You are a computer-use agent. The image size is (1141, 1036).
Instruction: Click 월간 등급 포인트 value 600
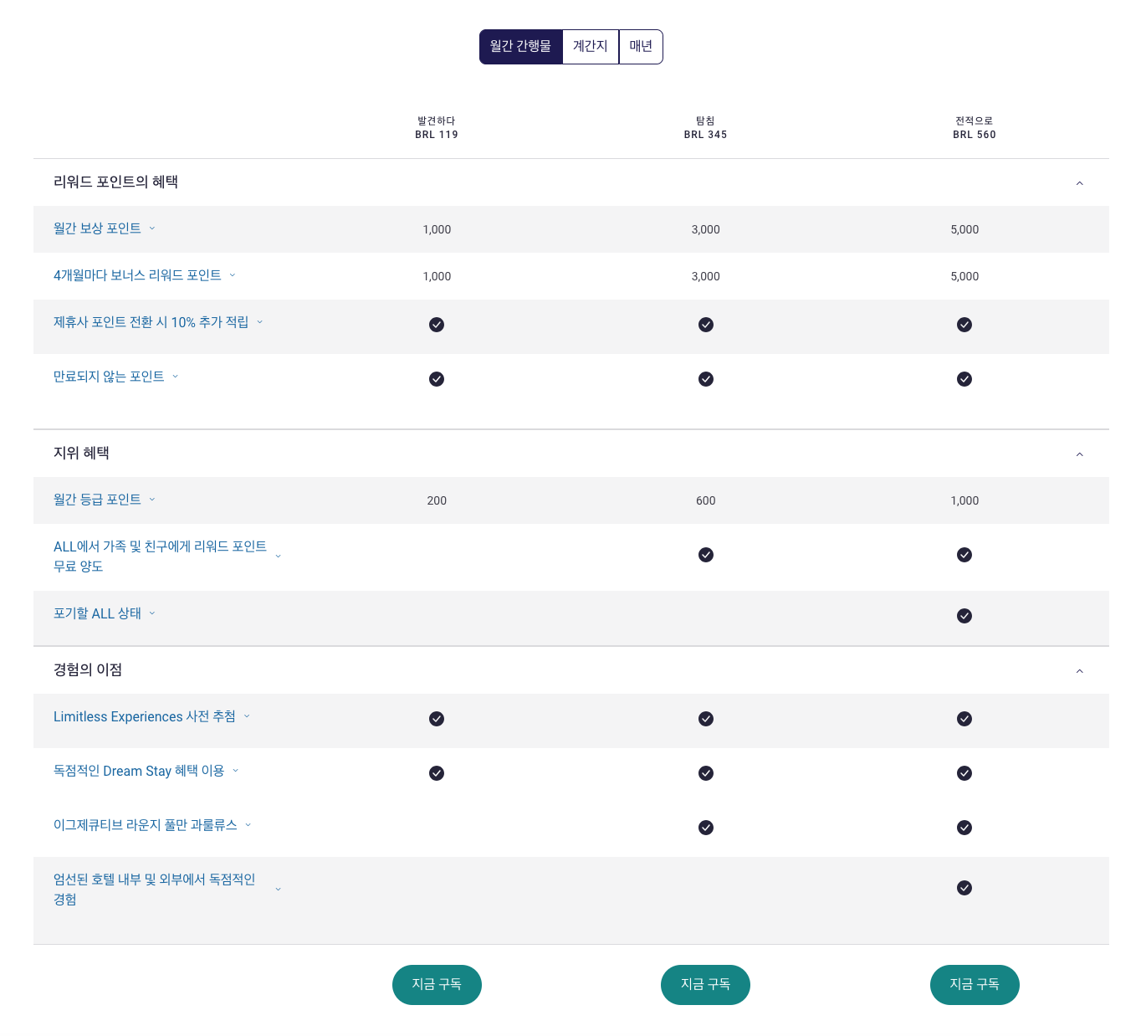click(706, 500)
